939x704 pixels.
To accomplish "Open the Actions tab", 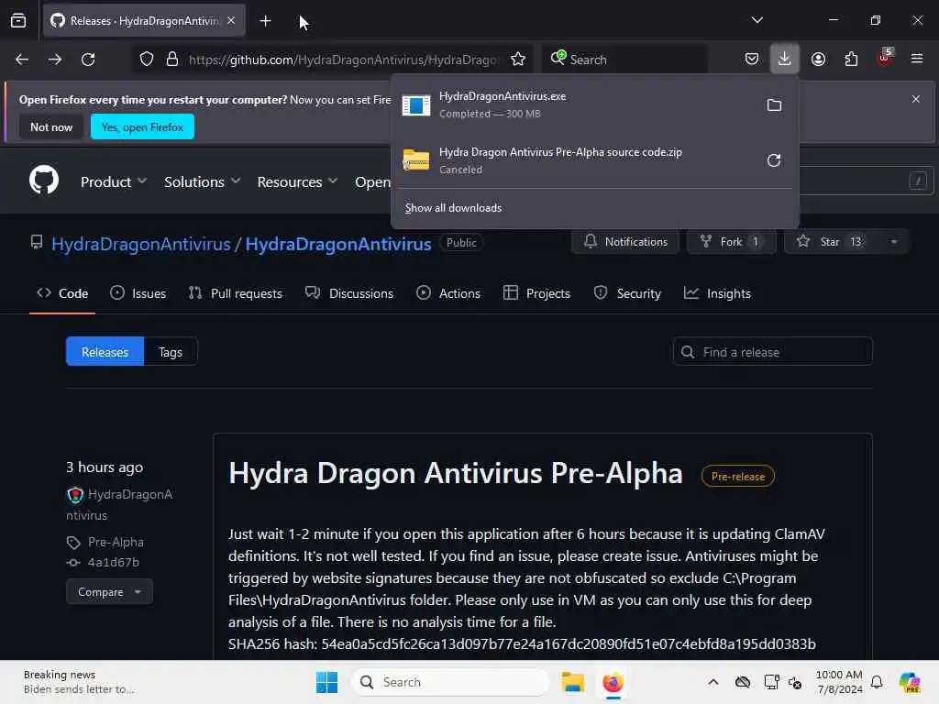I will 448,293.
